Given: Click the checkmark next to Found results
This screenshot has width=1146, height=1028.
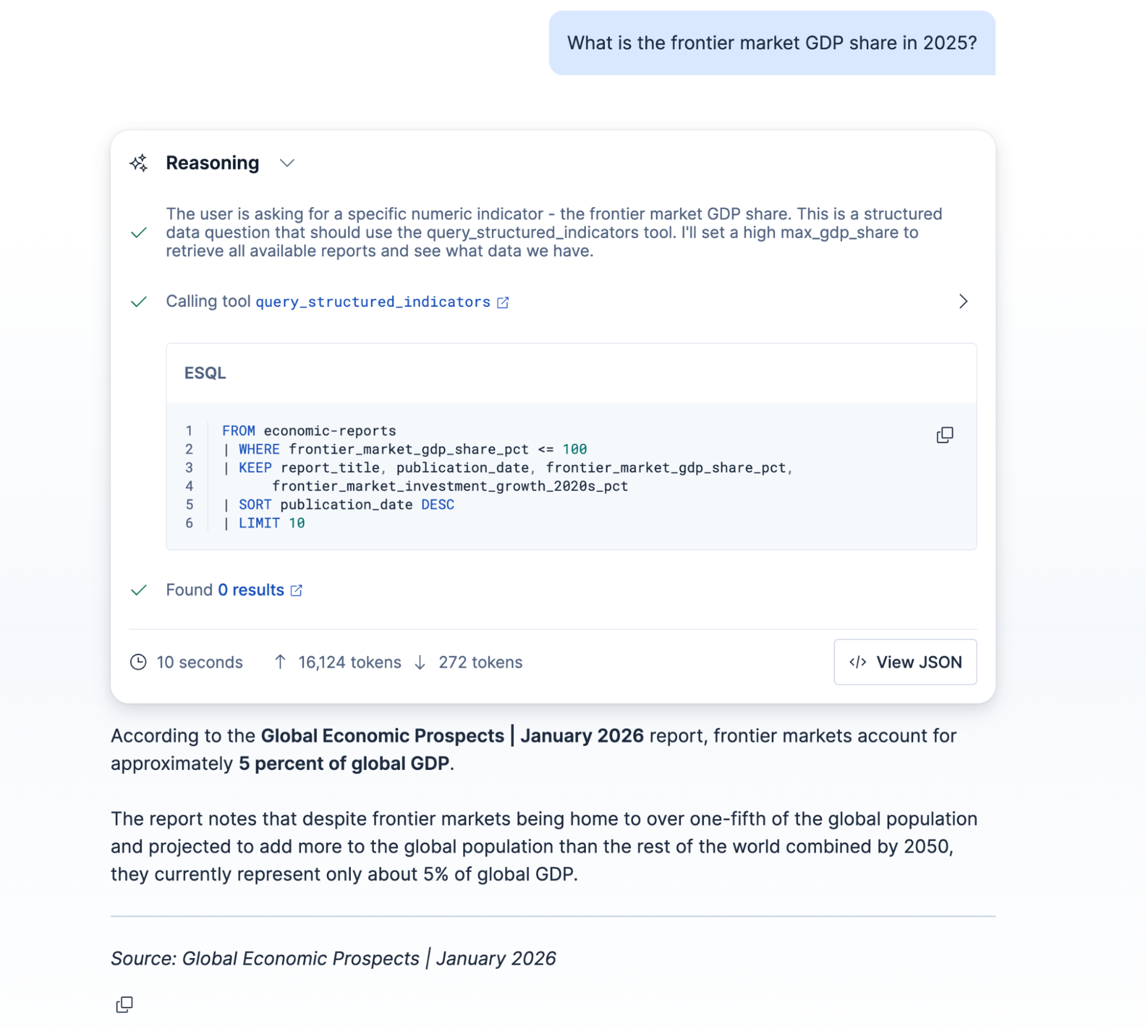Looking at the screenshot, I should pyautogui.click(x=139, y=590).
